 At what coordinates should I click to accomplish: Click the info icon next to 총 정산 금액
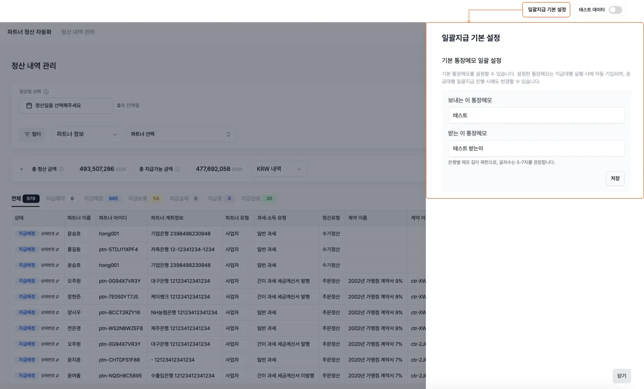[x=61, y=168]
